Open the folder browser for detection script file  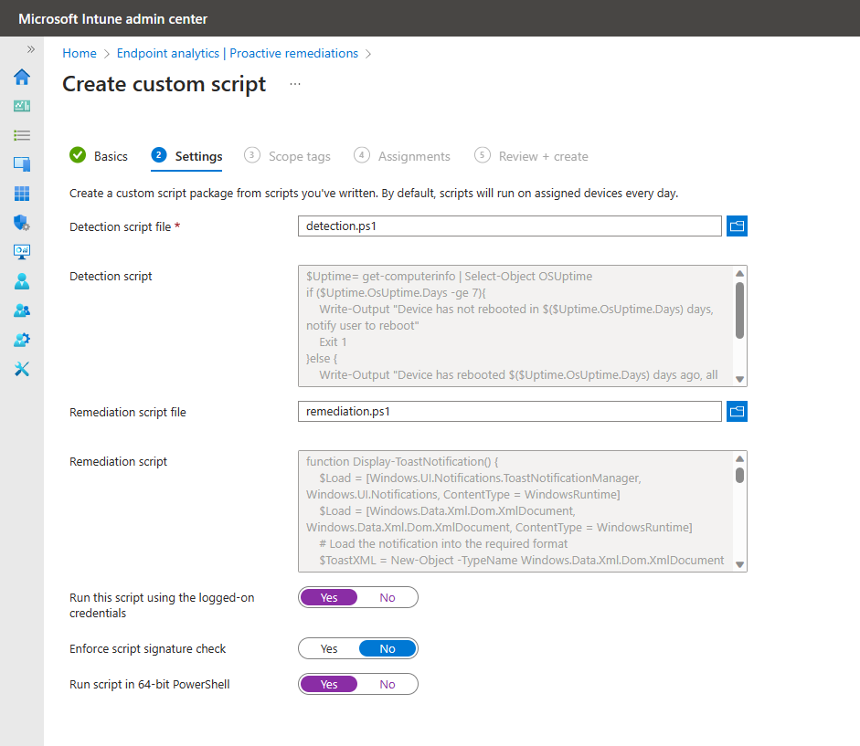pyautogui.click(x=737, y=226)
